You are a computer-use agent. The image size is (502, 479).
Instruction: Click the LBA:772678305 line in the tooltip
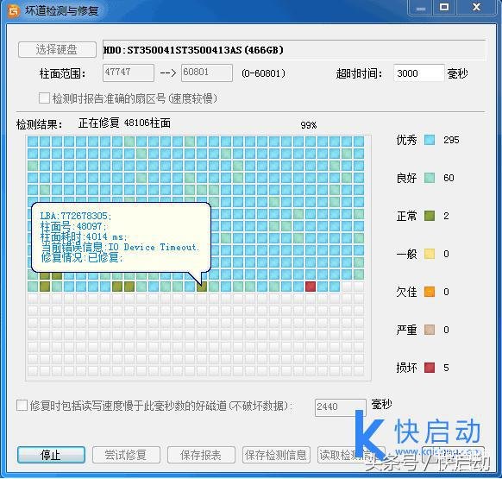(x=76, y=216)
